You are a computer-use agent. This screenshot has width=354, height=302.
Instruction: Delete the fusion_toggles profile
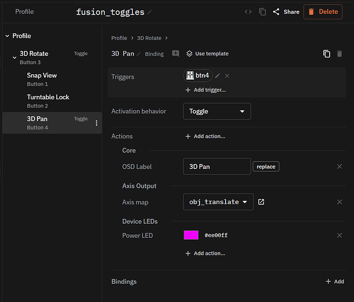323,11
